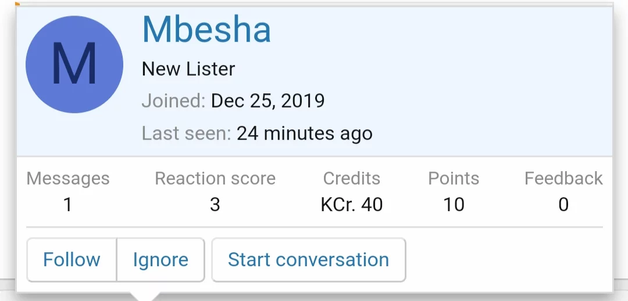Open the Mbesha username profile link

(206, 29)
